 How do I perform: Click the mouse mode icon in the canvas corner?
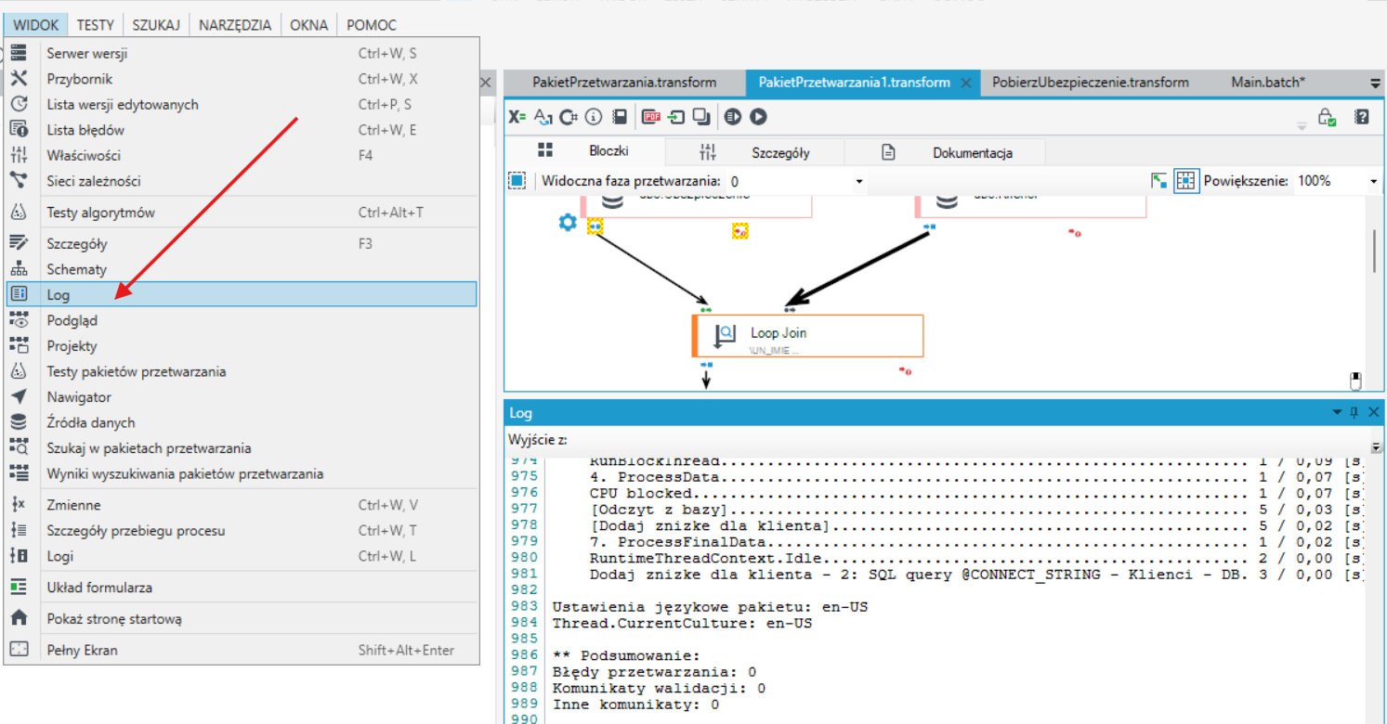click(x=1355, y=381)
